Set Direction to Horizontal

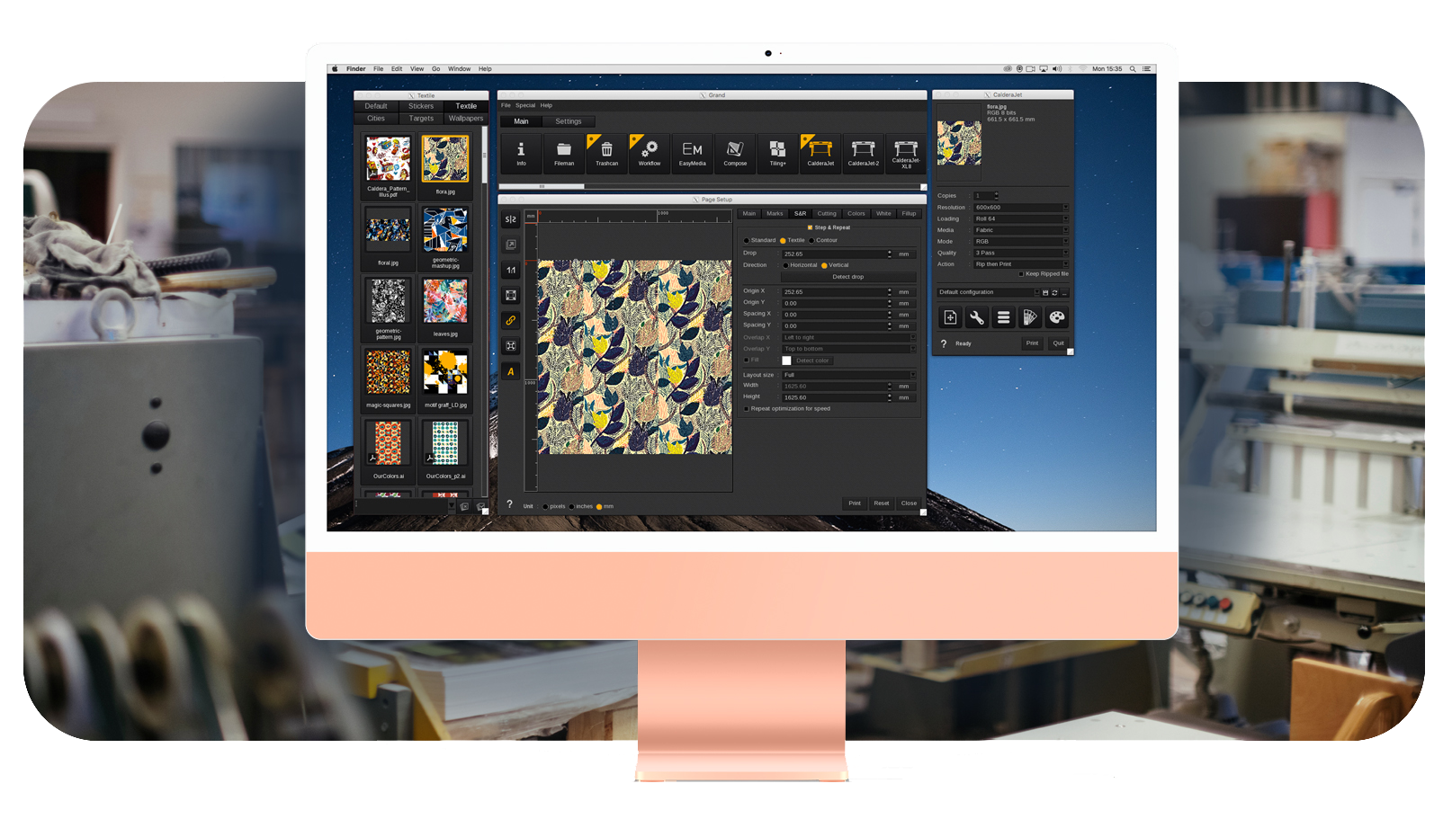click(x=786, y=265)
